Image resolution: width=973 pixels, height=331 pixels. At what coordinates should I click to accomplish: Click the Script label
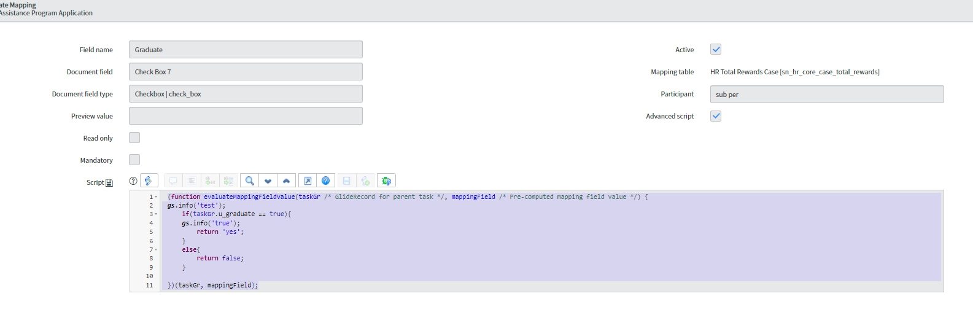click(95, 182)
